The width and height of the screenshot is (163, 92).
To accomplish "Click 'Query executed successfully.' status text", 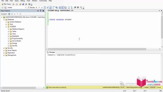I will click(x=57, y=87).
